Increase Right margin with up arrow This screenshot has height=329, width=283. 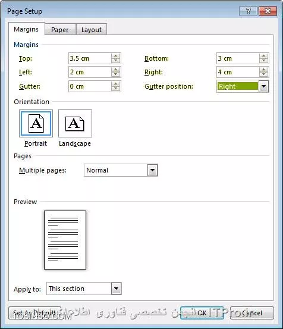coord(264,70)
